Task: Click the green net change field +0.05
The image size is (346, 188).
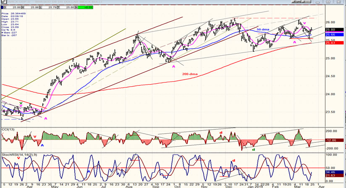Action: pos(85,7)
